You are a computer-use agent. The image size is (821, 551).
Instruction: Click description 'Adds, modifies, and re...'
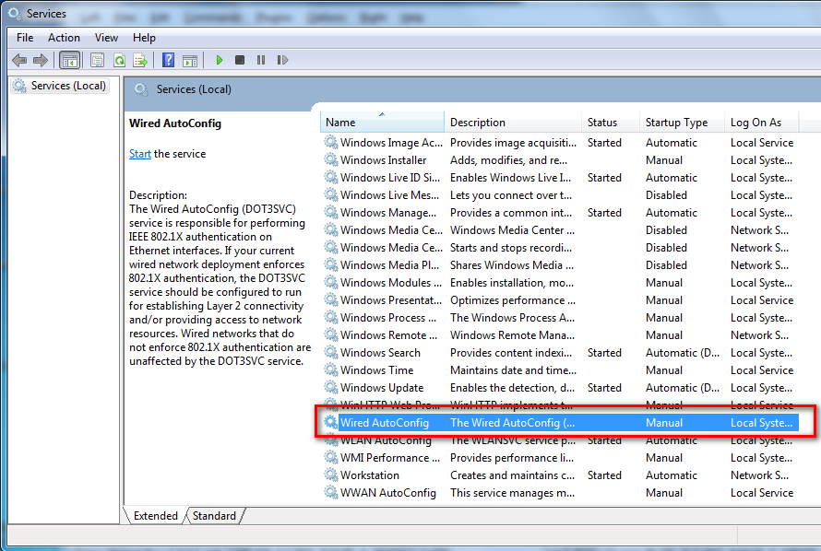508,160
